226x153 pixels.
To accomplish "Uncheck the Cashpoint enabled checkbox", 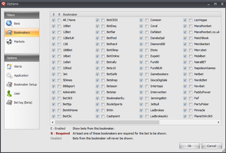I will click(x=98, y=116).
